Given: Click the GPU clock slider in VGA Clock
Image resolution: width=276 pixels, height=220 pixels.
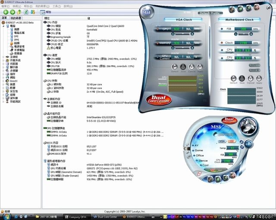Looking at the screenshot, I should click(182, 34).
